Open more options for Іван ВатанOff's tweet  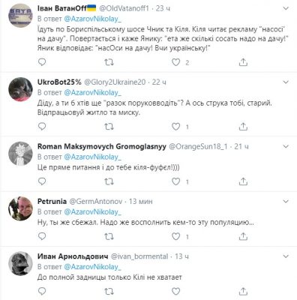pyautogui.click(x=286, y=8)
